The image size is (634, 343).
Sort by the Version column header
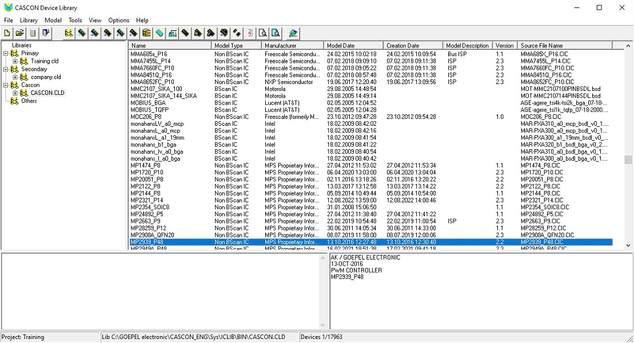[505, 46]
